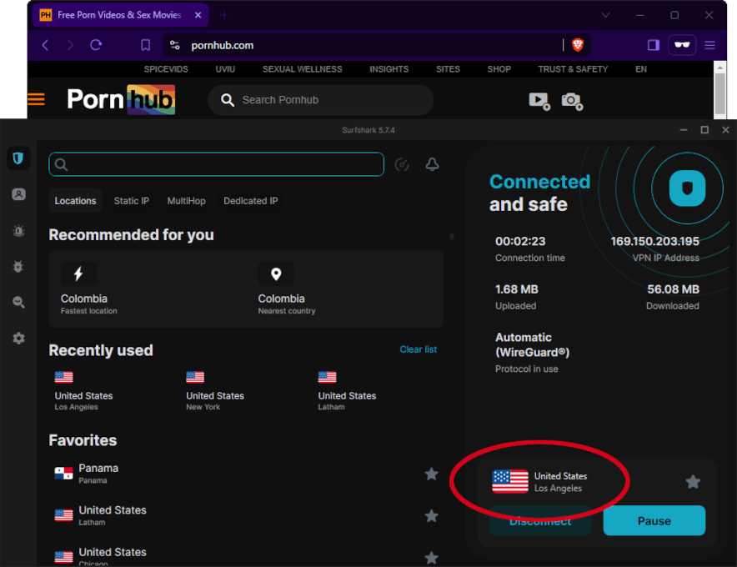This screenshot has width=737, height=567.
Task: Click the speed test gauge icon
Action: coord(402,164)
